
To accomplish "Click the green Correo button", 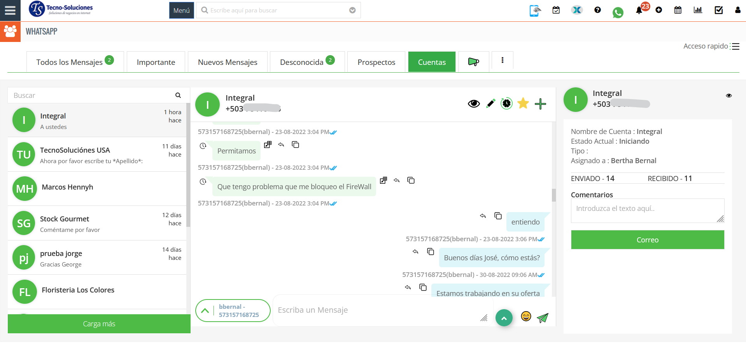I will [x=647, y=240].
